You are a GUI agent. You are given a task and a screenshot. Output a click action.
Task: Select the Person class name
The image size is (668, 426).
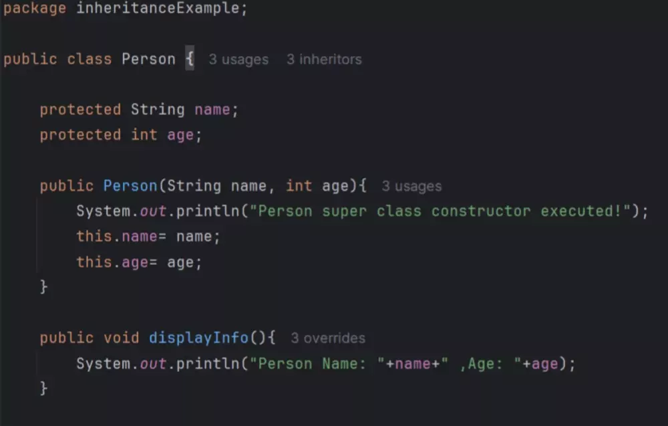(148, 59)
